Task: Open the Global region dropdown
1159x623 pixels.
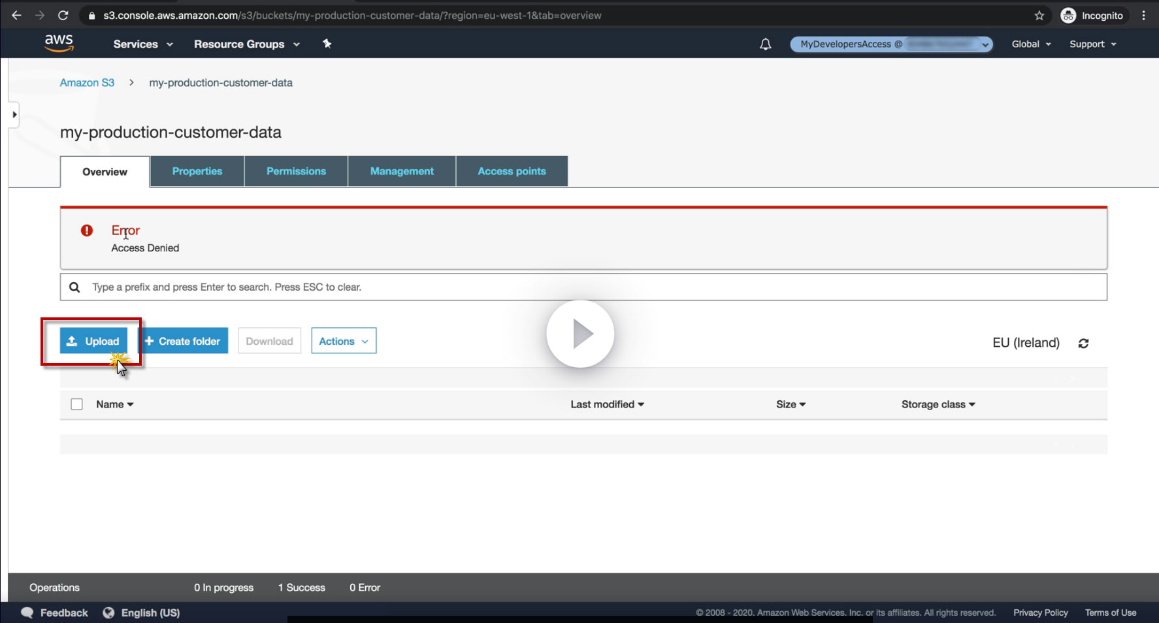Action: tap(1032, 44)
